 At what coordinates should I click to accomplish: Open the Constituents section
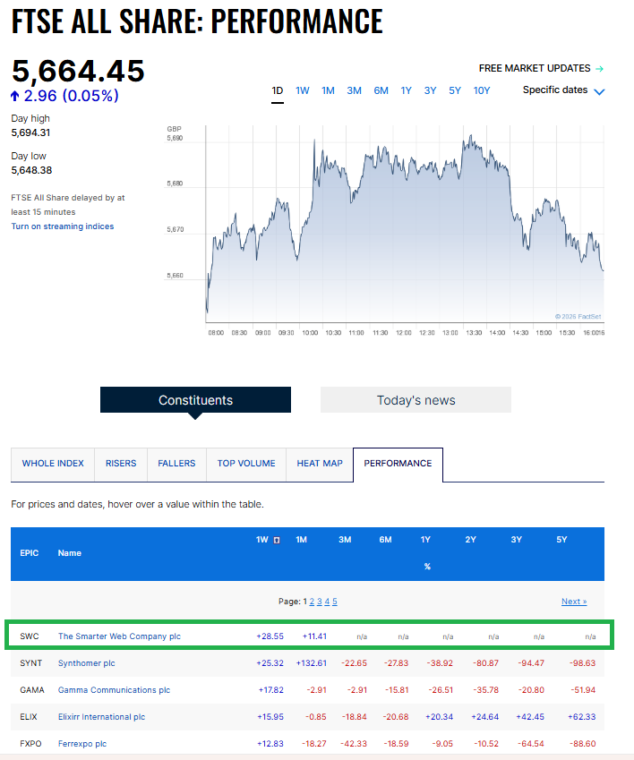pyautogui.click(x=195, y=400)
